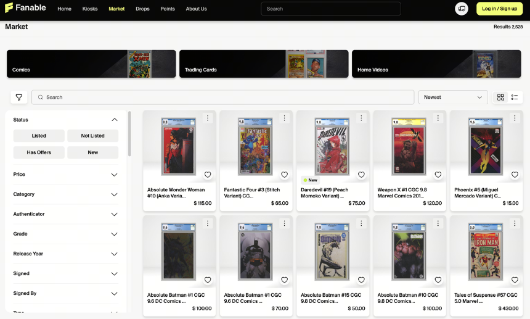Click the Results 2,528 count
Screen dimensions: 530x319
(508, 27)
